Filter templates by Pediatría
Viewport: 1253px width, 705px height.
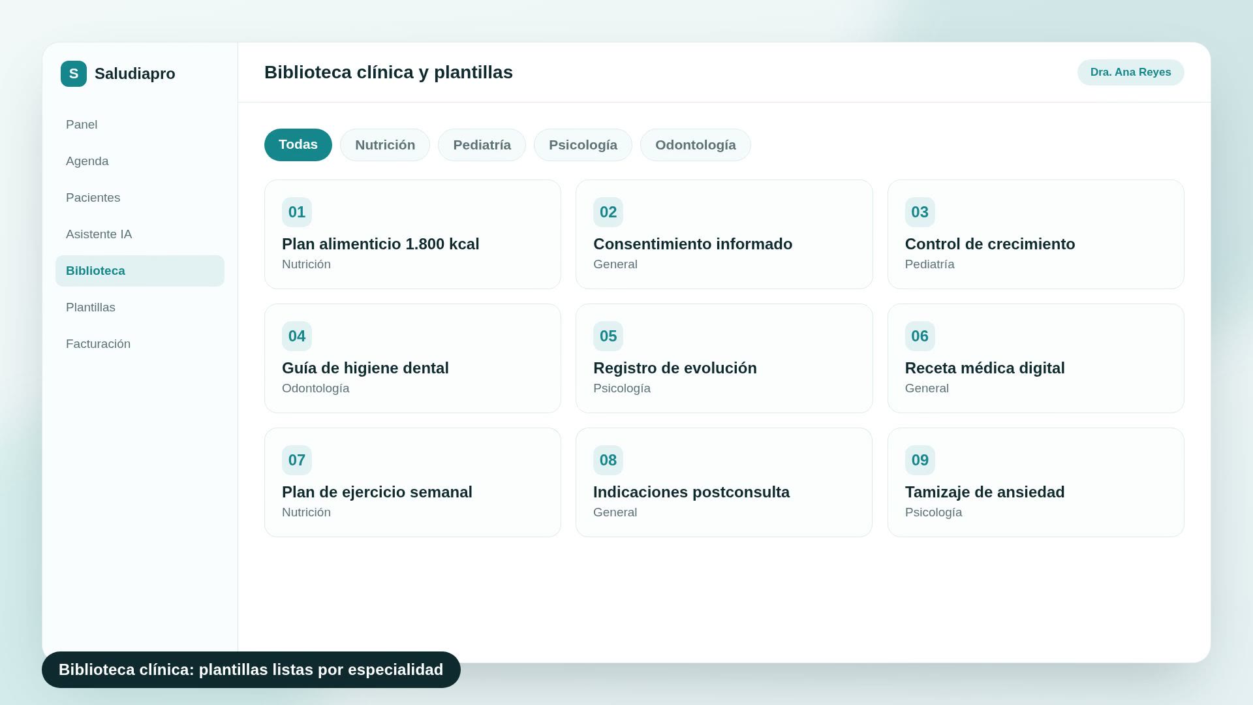tap(482, 145)
